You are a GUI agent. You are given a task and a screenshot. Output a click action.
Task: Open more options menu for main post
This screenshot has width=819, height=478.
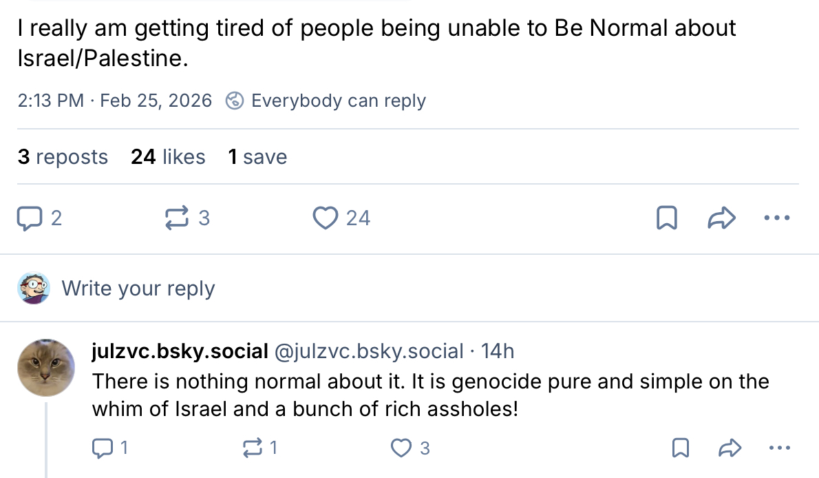(x=778, y=219)
